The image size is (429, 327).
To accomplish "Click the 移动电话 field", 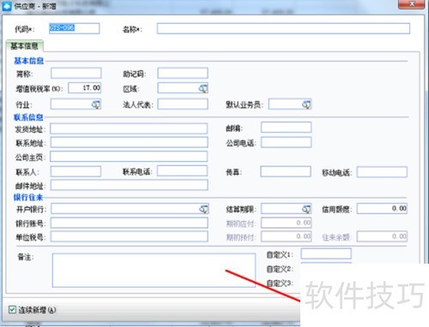I will (x=382, y=172).
